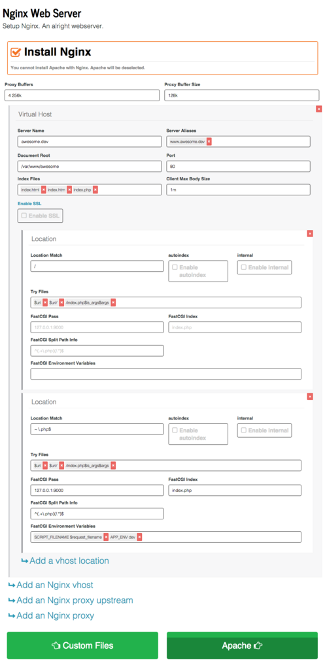Focus the empty FastCGI Pass field in first Location
Screen dimensions: 325x669
coord(97,327)
